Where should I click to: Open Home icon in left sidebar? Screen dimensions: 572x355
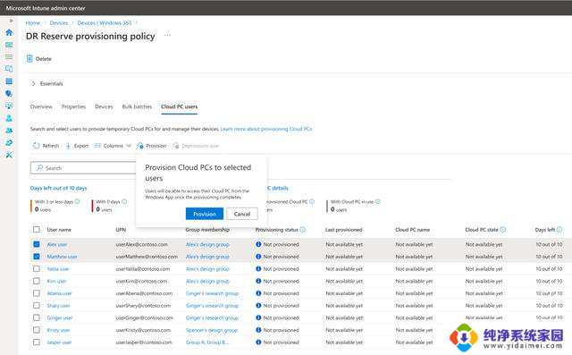click(9, 32)
